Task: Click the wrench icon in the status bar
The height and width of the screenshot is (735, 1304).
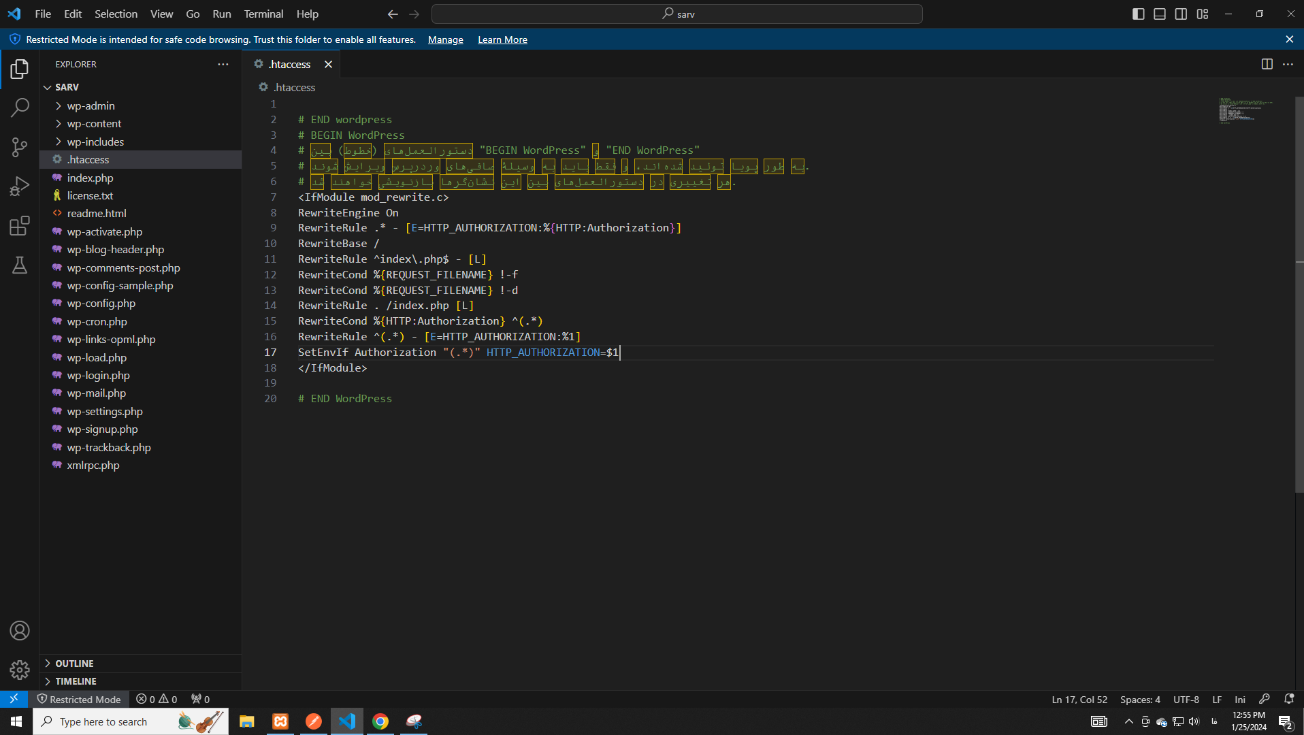Action: [x=1265, y=699]
